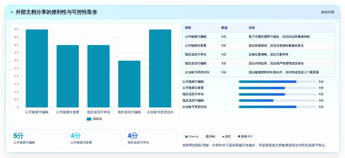Click description 反馈位置清晰,适合方案评审
This screenshot has width=345, height=158.
(x=269, y=54)
